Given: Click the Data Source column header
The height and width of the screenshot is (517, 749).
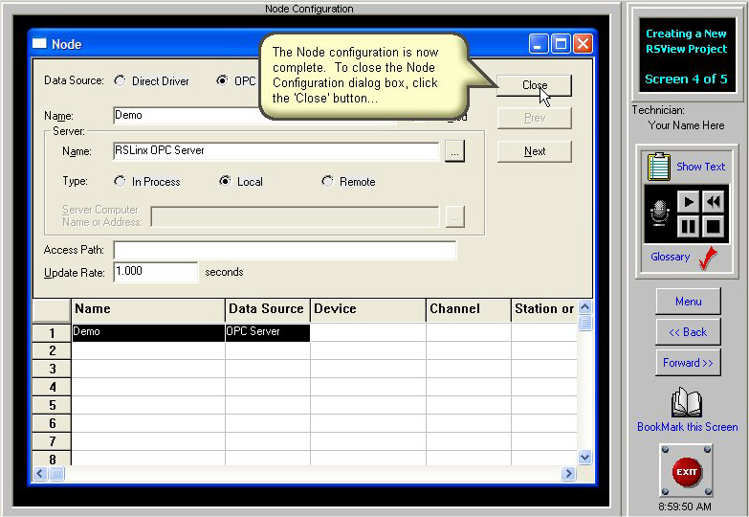Looking at the screenshot, I should pyautogui.click(x=268, y=309).
